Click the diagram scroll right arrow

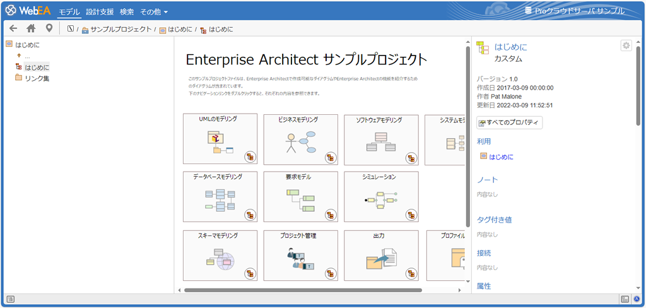460,290
